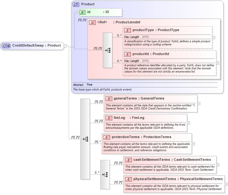This screenshot has width=228, height=195.
Task: Click the [1]..* cardinality beside protectionTerms
Action: pyautogui.click(x=98, y=142)
